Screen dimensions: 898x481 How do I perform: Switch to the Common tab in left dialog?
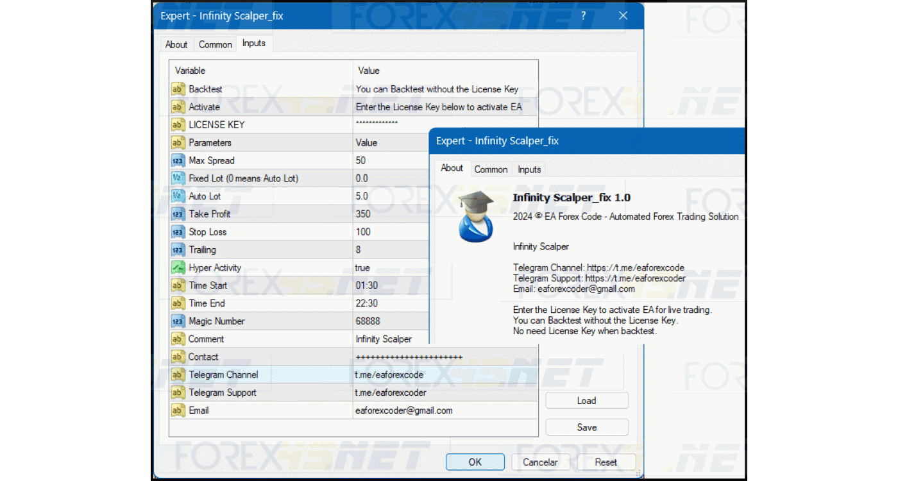pos(215,44)
